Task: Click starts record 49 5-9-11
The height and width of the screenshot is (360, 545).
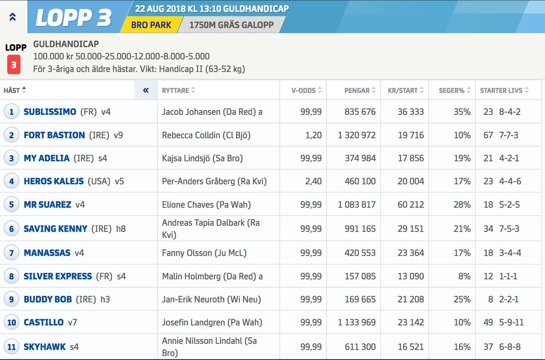Action: click(503, 323)
